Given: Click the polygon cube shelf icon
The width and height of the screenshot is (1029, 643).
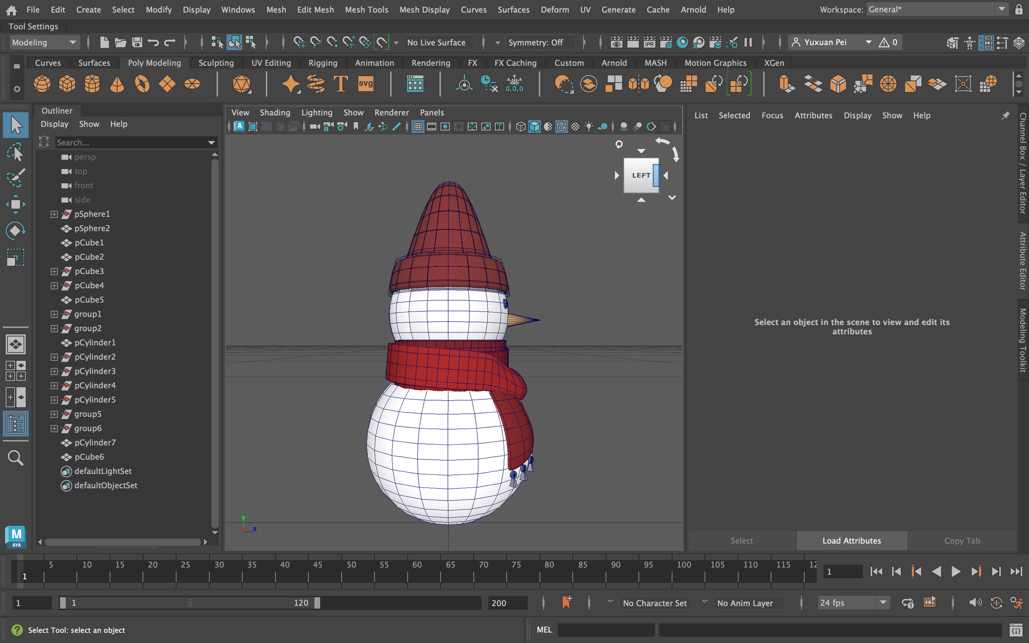Looking at the screenshot, I should pyautogui.click(x=67, y=84).
